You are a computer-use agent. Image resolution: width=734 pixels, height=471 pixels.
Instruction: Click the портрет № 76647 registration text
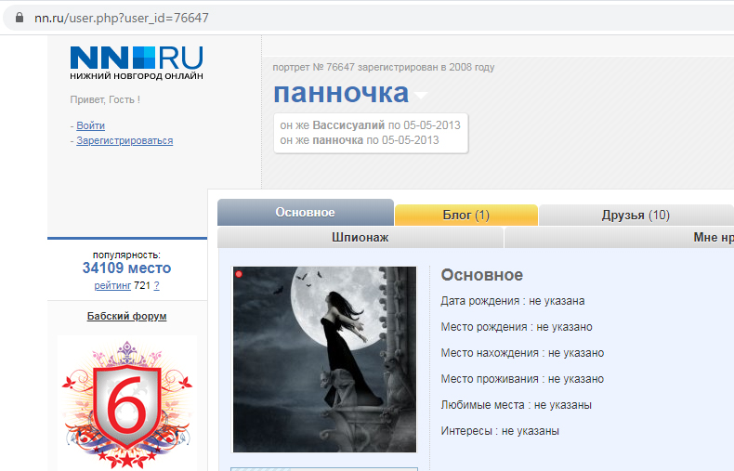[x=384, y=68]
